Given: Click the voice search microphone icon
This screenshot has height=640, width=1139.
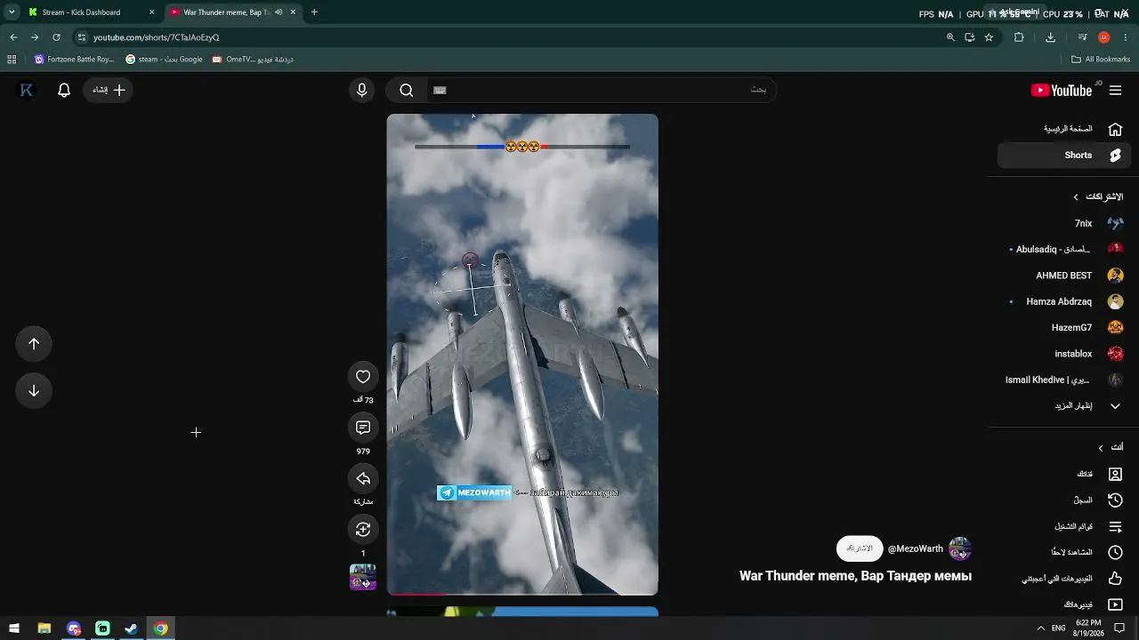Looking at the screenshot, I should pyautogui.click(x=361, y=90).
